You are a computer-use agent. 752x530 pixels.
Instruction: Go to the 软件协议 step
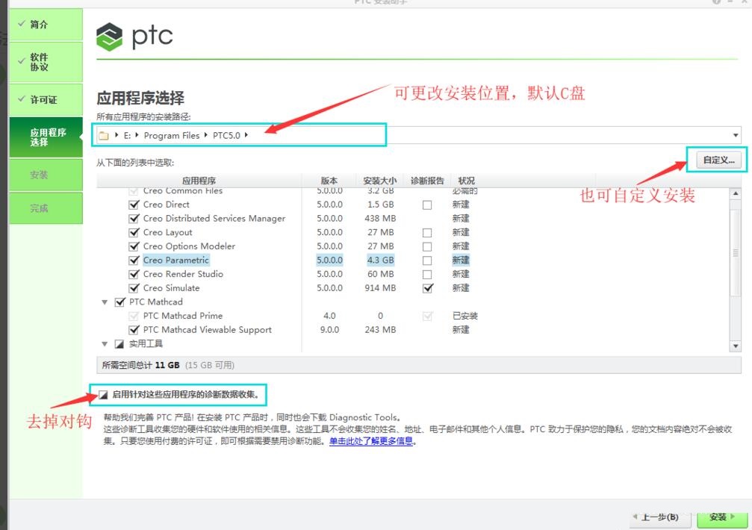pyautogui.click(x=46, y=62)
